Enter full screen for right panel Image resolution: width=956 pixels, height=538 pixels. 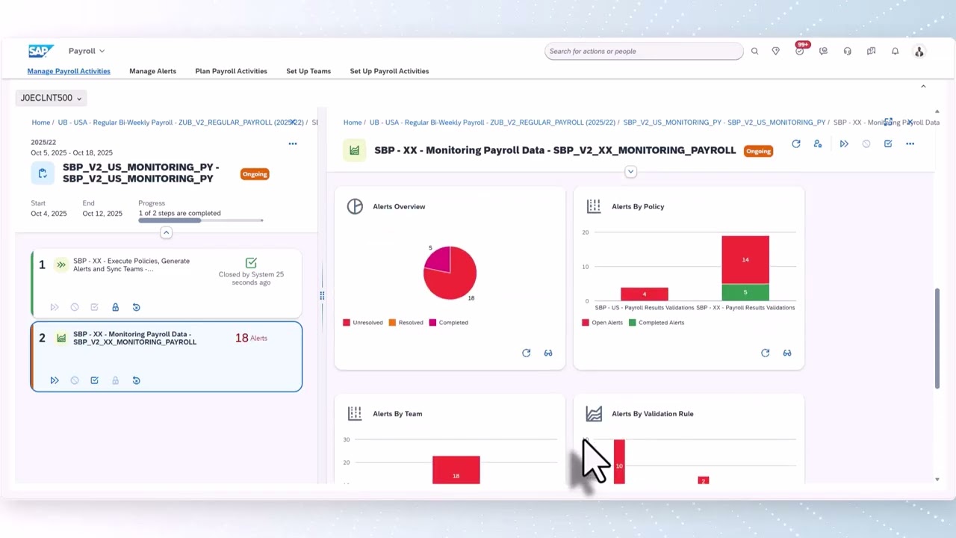click(888, 122)
